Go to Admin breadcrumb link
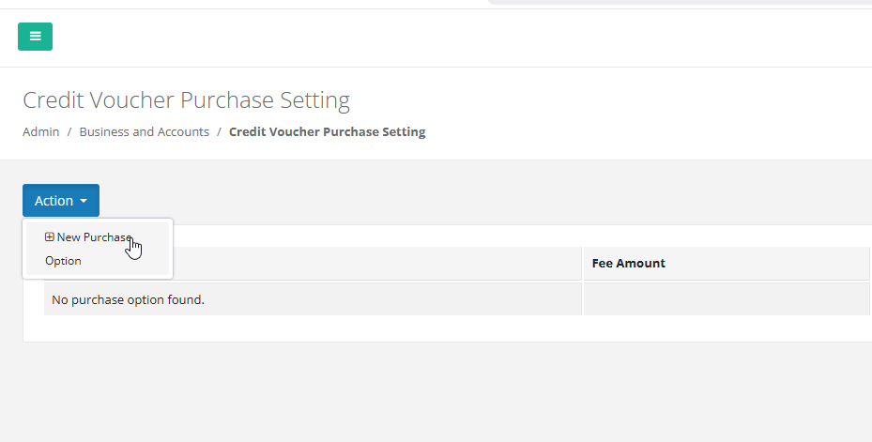Viewport: 872px width, 442px height. coord(41,132)
